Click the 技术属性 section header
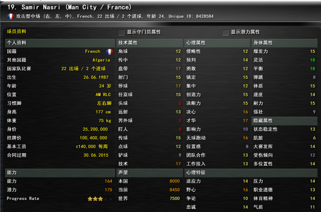 click(x=149, y=43)
